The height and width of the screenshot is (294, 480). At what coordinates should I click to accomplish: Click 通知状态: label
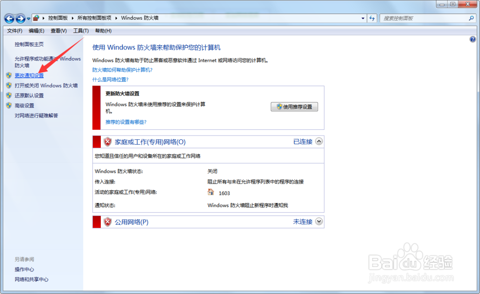click(x=105, y=206)
